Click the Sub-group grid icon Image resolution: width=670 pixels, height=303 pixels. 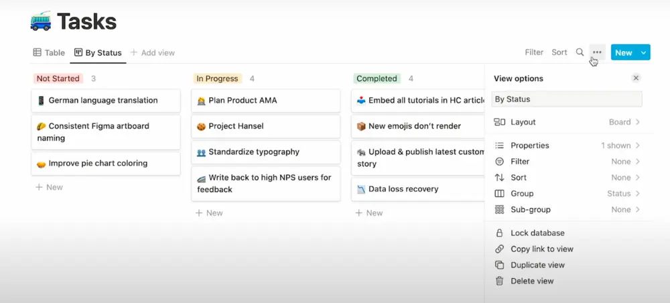click(x=499, y=209)
